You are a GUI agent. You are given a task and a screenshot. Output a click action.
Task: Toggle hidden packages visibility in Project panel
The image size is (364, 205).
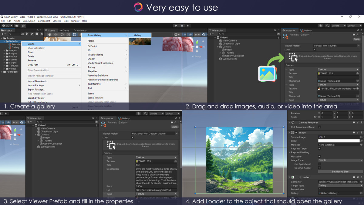click(42, 34)
